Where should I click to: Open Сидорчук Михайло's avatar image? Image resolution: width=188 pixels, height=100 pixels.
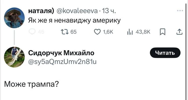pos(15,57)
